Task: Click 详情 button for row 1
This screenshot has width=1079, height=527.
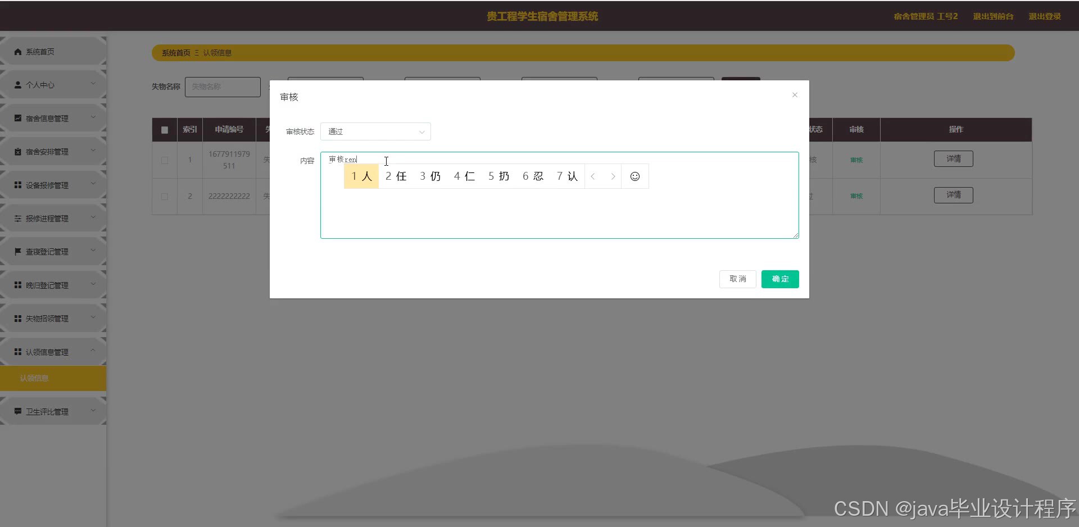Action: click(954, 159)
